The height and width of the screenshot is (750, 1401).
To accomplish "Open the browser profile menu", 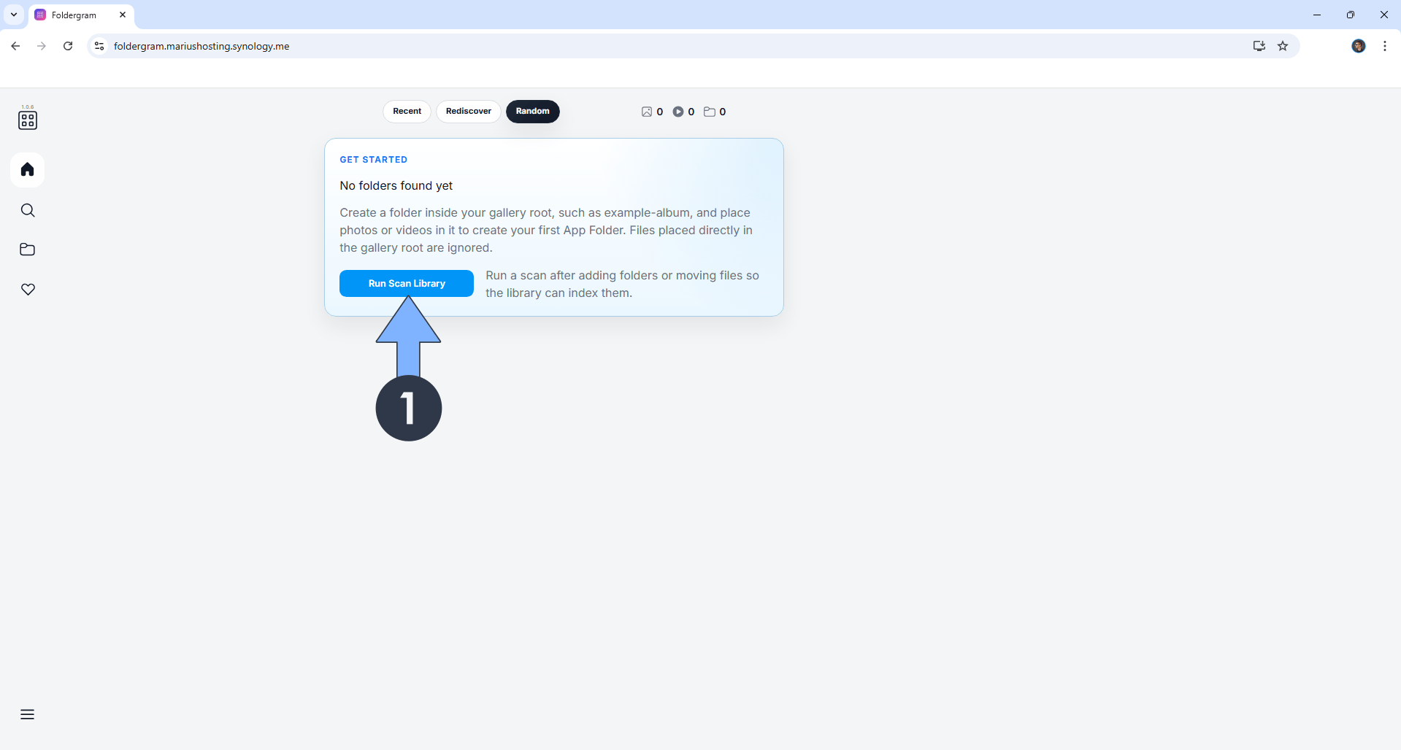I will [1359, 45].
